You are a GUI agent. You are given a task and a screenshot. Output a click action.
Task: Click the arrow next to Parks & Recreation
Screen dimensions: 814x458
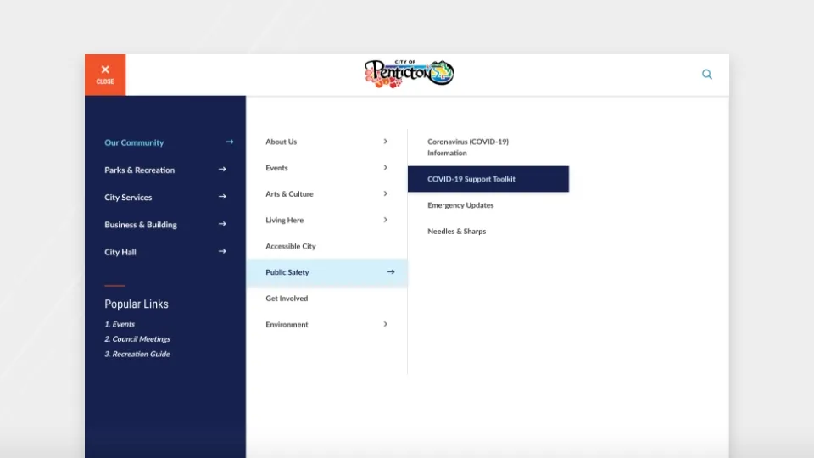pyautogui.click(x=222, y=170)
